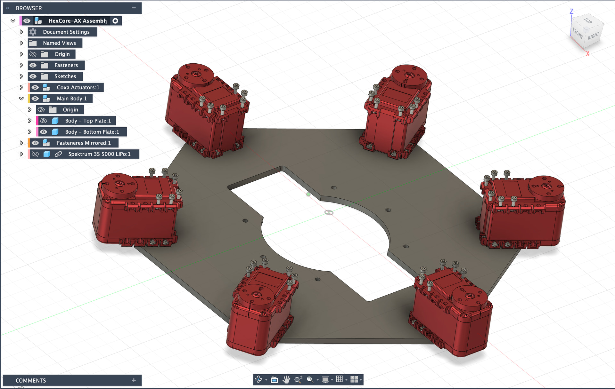This screenshot has height=389, width=615.
Task: Click the Zoom Window magnifier icon
Action: point(310,379)
